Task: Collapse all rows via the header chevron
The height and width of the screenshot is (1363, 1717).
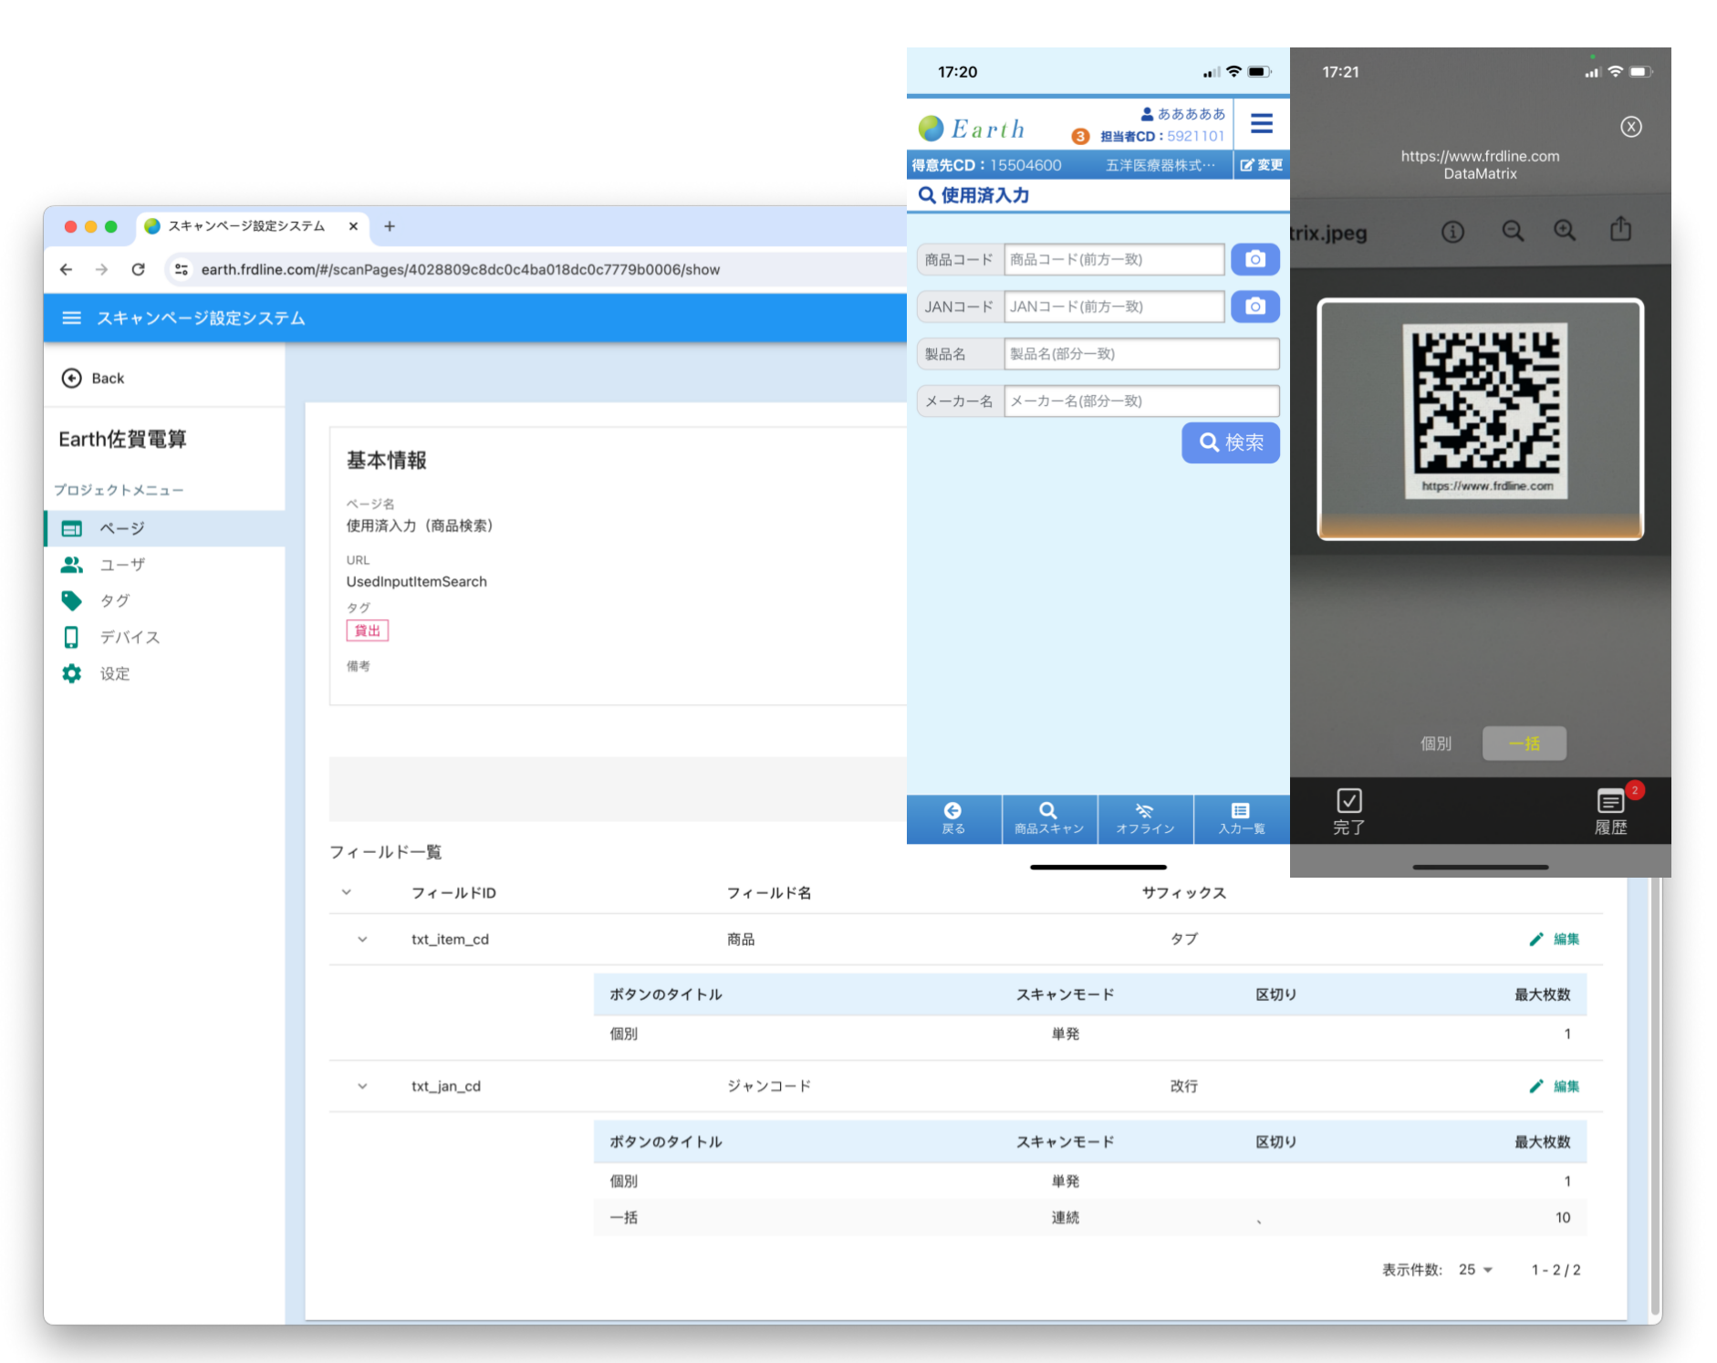Action: tap(347, 892)
